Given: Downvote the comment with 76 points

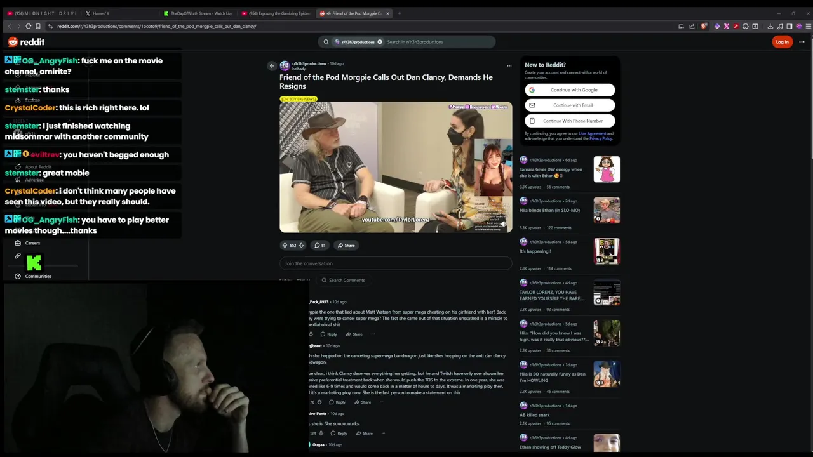Looking at the screenshot, I should 319,402.
